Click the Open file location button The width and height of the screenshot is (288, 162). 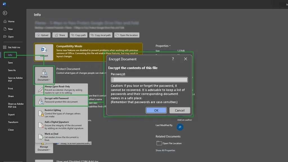coord(127,35)
